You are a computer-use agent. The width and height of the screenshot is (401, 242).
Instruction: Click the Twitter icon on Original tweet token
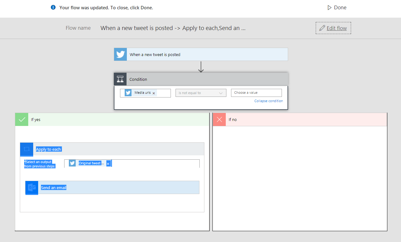[x=72, y=163]
